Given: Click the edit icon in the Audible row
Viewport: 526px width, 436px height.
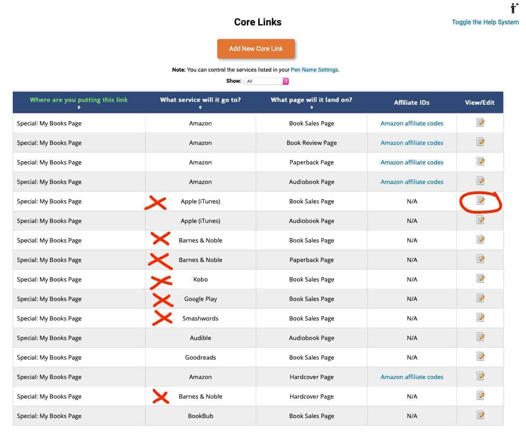Looking at the screenshot, I should coord(480,337).
